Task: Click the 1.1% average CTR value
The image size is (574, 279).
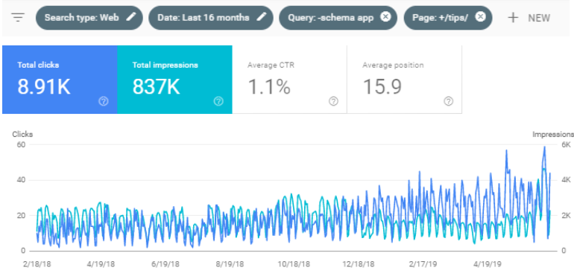Action: coord(269,87)
